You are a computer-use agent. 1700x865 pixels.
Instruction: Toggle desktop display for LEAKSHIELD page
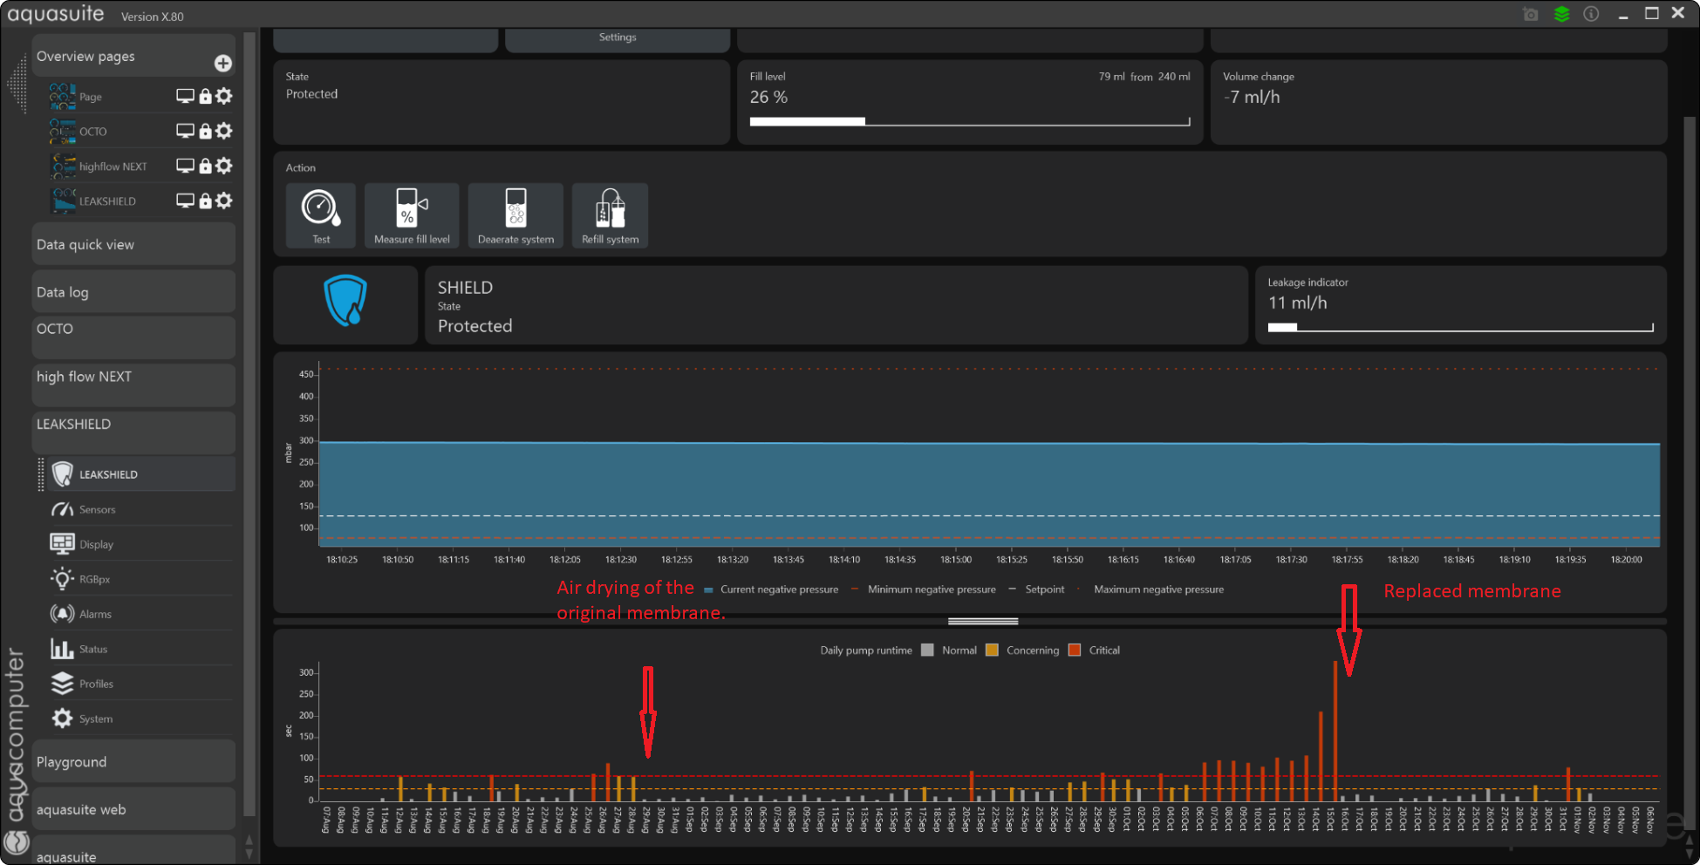(x=185, y=201)
